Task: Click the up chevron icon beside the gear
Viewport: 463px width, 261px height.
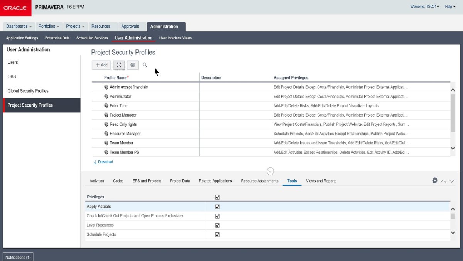Action: (x=443, y=180)
